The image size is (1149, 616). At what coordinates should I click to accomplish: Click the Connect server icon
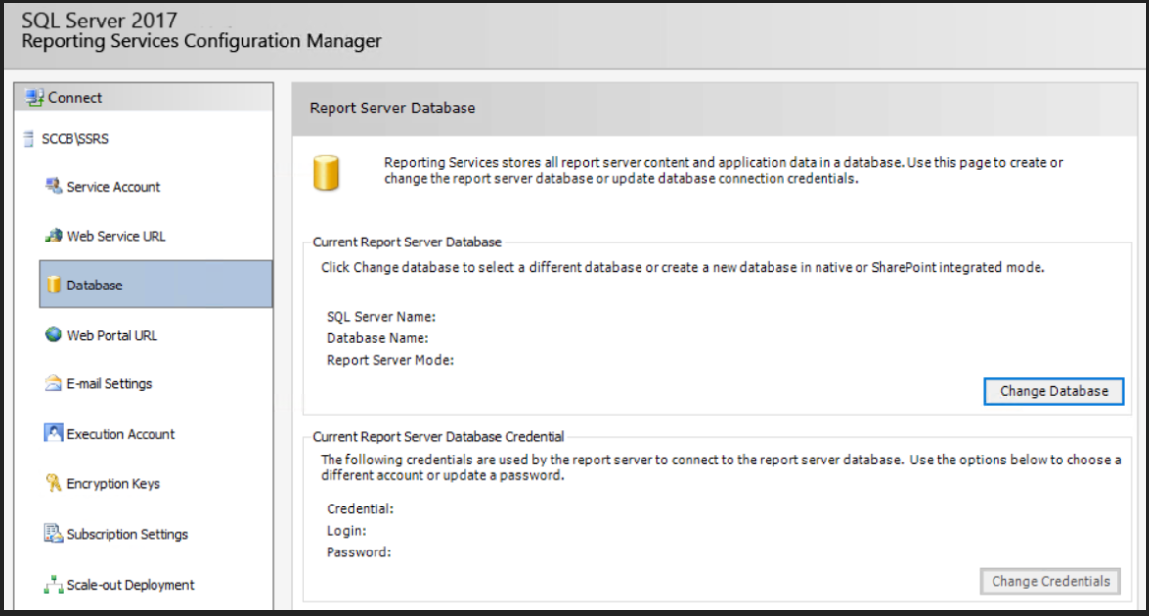pyautogui.click(x=35, y=98)
